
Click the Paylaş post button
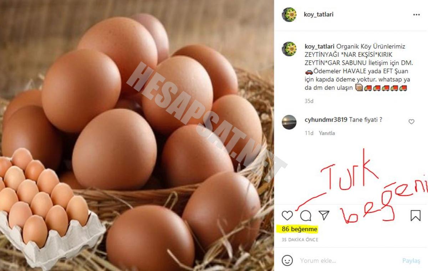(x=411, y=261)
